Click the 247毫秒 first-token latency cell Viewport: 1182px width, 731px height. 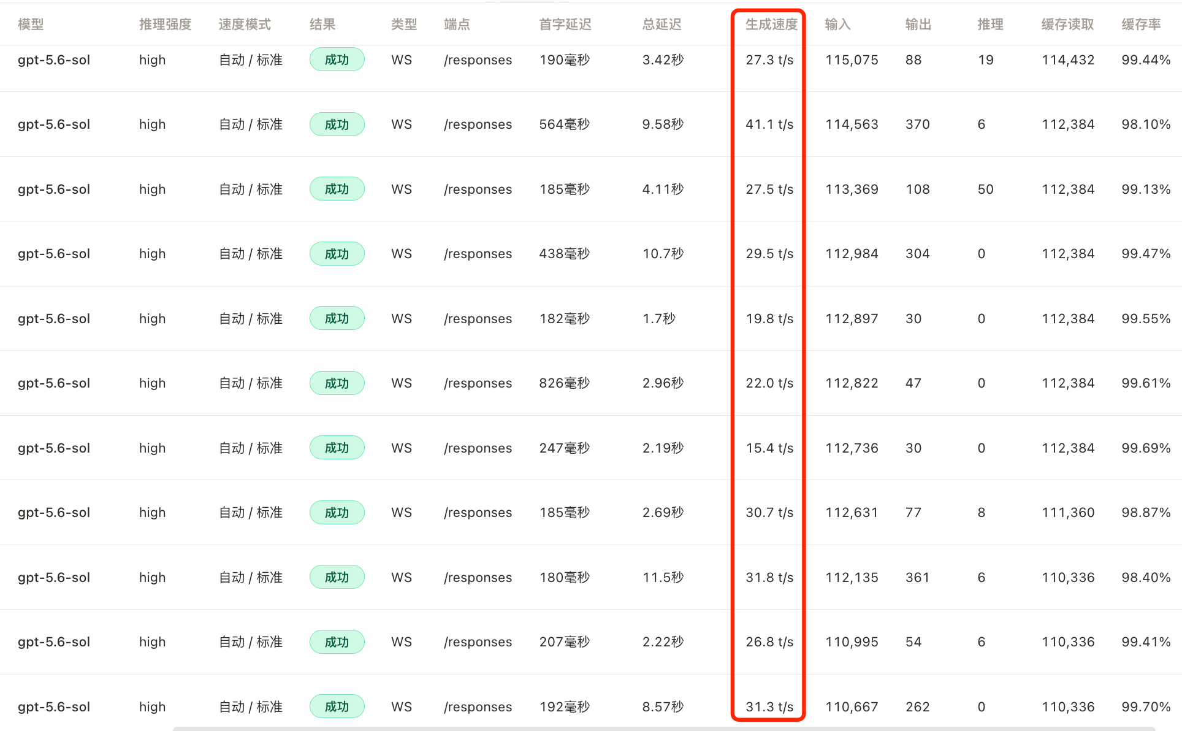[565, 448]
